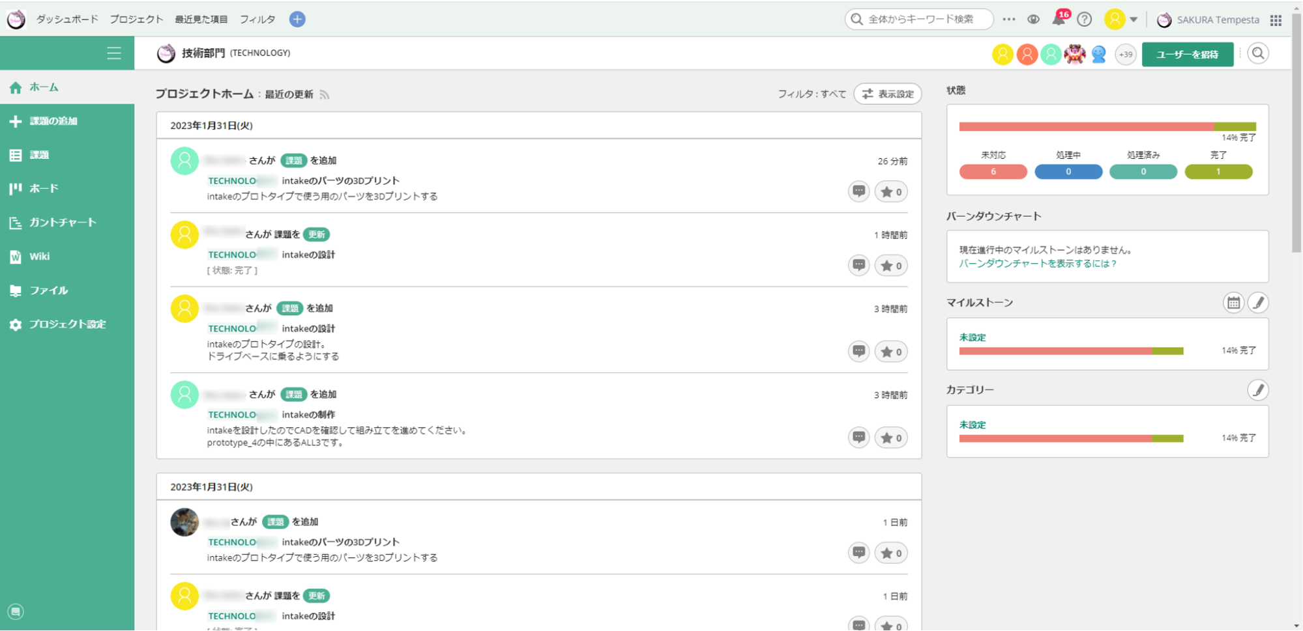Screen dimensions: 1303x631
Task: Open プロジェクト in the top navigation
Action: [x=136, y=20]
